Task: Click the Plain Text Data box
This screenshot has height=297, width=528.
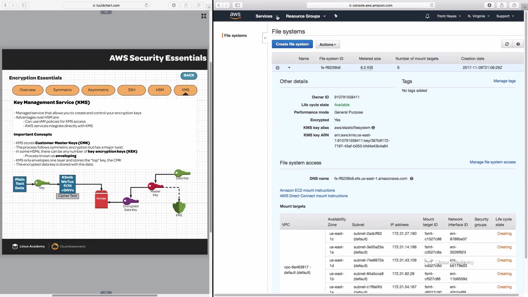Action: pyautogui.click(x=20, y=184)
